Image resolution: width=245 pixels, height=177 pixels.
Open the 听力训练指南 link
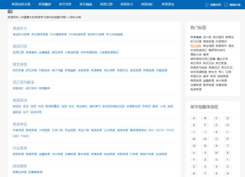point(114,34)
